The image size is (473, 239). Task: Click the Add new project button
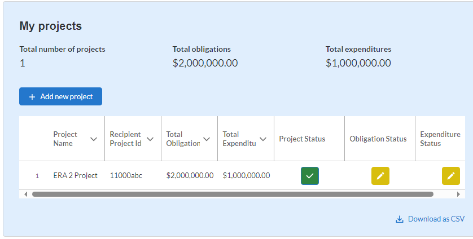click(x=60, y=96)
